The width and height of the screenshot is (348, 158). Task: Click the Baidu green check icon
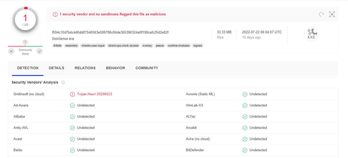coord(72,150)
